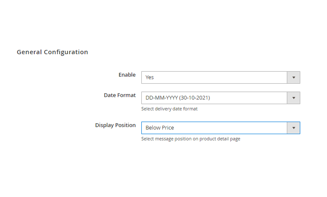Expand the list of message display positions
This screenshot has width=327, height=197.
pyautogui.click(x=294, y=128)
